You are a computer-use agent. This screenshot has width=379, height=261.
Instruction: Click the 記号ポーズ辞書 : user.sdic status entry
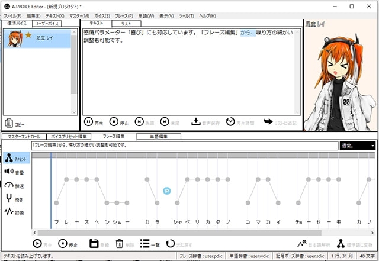(300, 256)
